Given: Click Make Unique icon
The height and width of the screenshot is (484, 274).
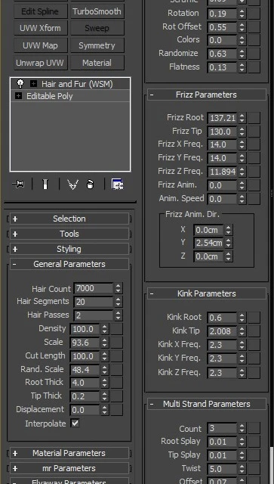Looking at the screenshot, I should pyautogui.click(x=72, y=185).
